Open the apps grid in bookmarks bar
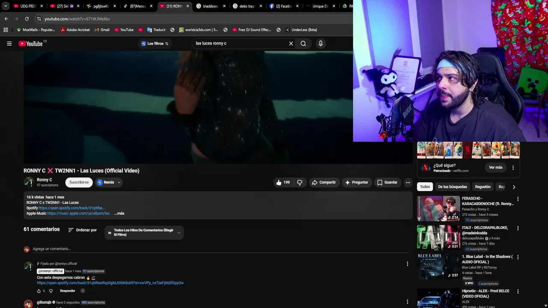This screenshot has width=548, height=308. (x=6, y=30)
